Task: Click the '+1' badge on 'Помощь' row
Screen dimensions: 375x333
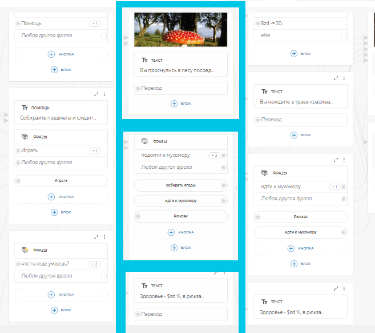Action: point(95,23)
